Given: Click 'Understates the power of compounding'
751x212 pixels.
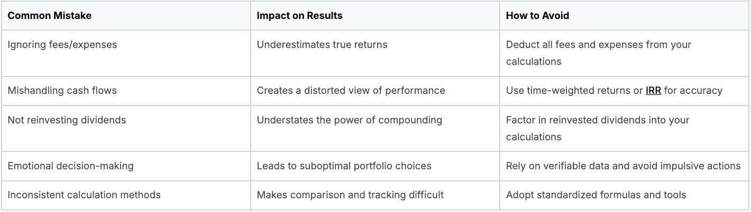Looking at the screenshot, I should tap(349, 120).
